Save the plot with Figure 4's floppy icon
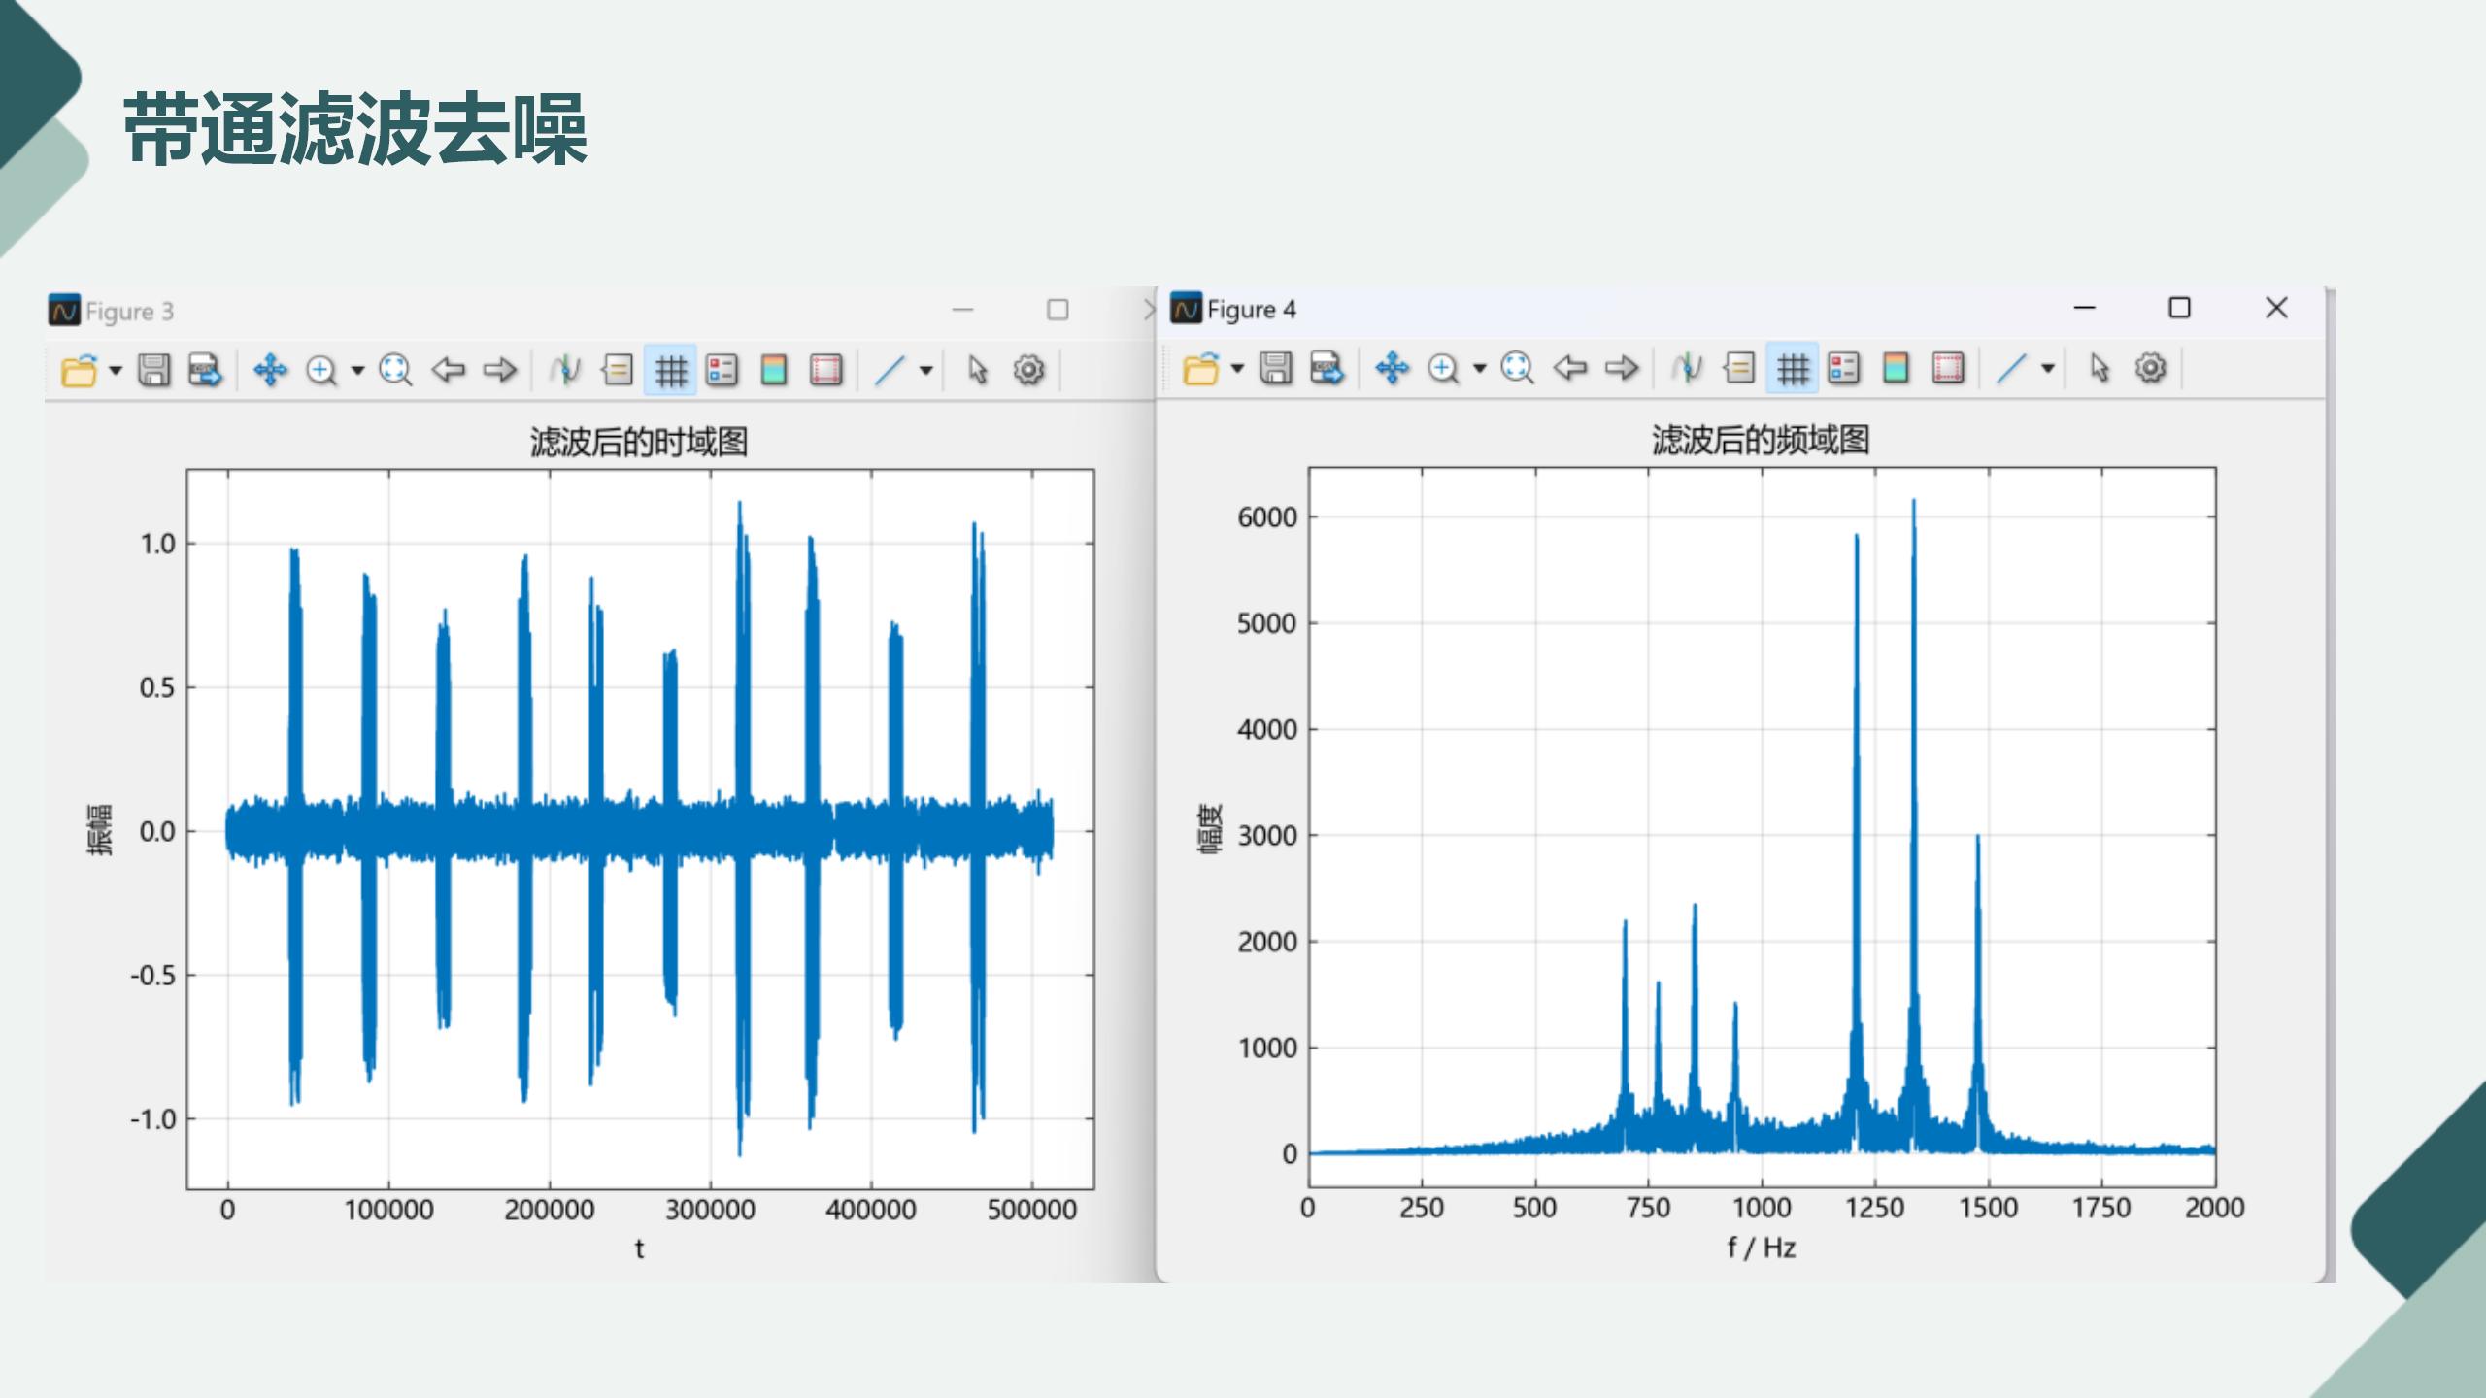Image resolution: width=2486 pixels, height=1398 pixels. [x=1275, y=368]
